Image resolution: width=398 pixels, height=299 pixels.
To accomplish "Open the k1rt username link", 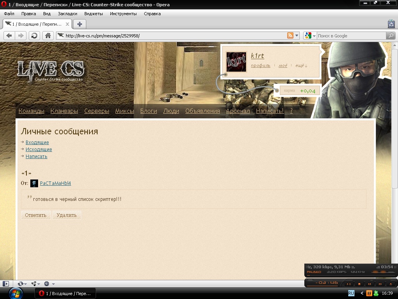I will click(x=257, y=56).
